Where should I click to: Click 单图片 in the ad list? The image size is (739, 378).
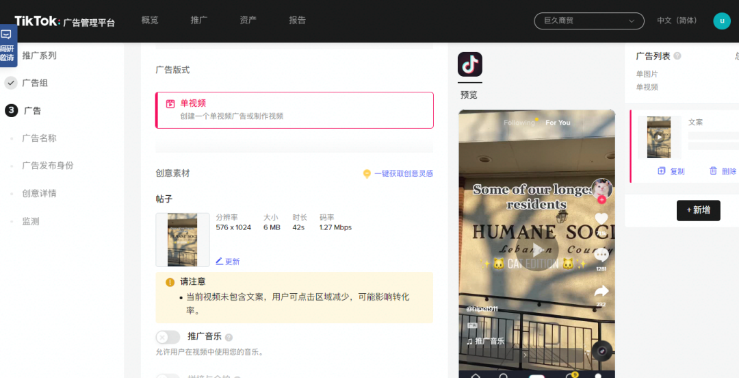[647, 74]
